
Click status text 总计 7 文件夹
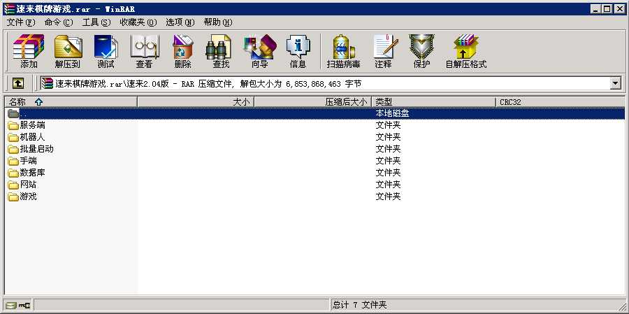pos(359,306)
